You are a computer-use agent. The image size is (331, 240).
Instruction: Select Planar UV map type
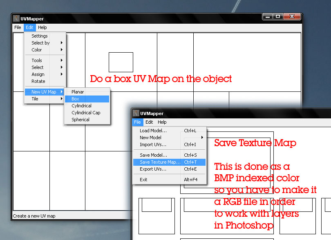[x=87, y=92]
